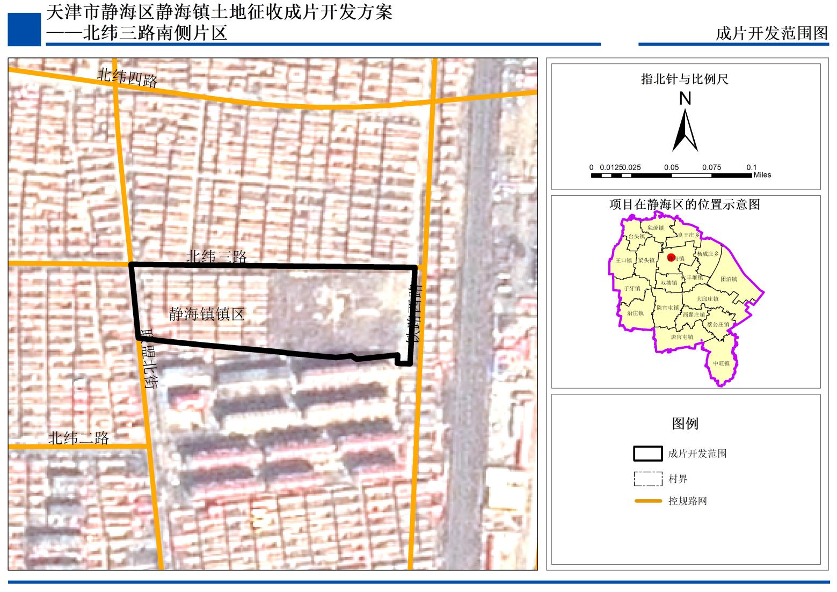The height and width of the screenshot is (592, 837).
Task: Click the dashed 村界 legend box
Action: pyautogui.click(x=647, y=479)
